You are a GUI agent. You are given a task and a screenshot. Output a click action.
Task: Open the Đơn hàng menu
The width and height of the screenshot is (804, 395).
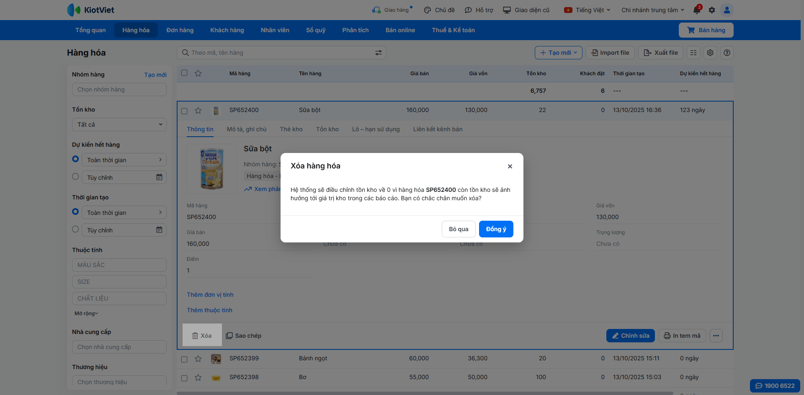(x=180, y=30)
